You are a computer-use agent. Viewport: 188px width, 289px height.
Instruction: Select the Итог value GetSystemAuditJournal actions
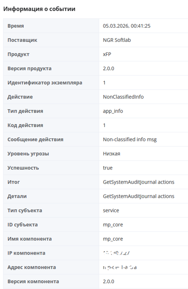(x=139, y=182)
